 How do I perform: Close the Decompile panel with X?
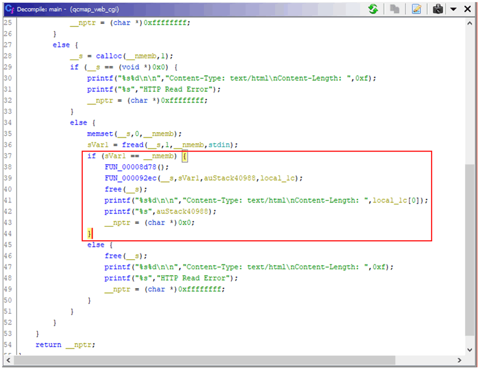click(x=466, y=9)
